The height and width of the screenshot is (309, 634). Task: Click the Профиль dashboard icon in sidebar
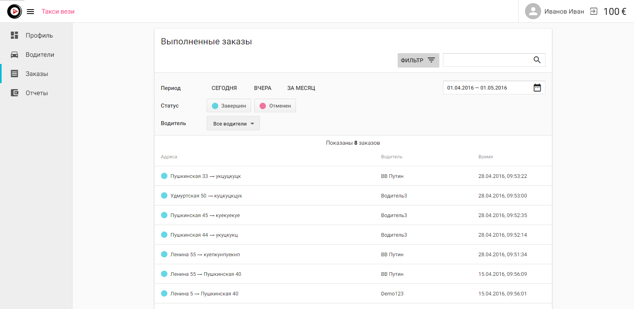click(14, 35)
